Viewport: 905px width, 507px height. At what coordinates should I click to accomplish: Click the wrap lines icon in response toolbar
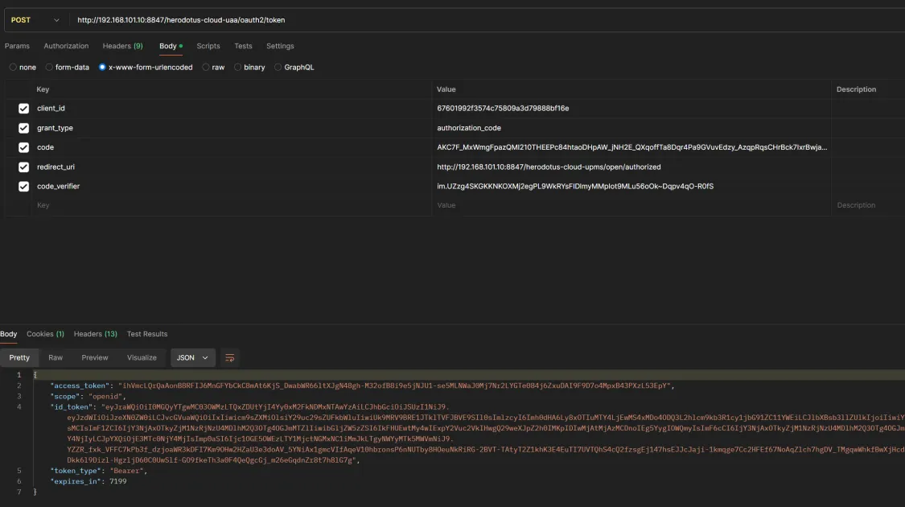click(x=230, y=357)
